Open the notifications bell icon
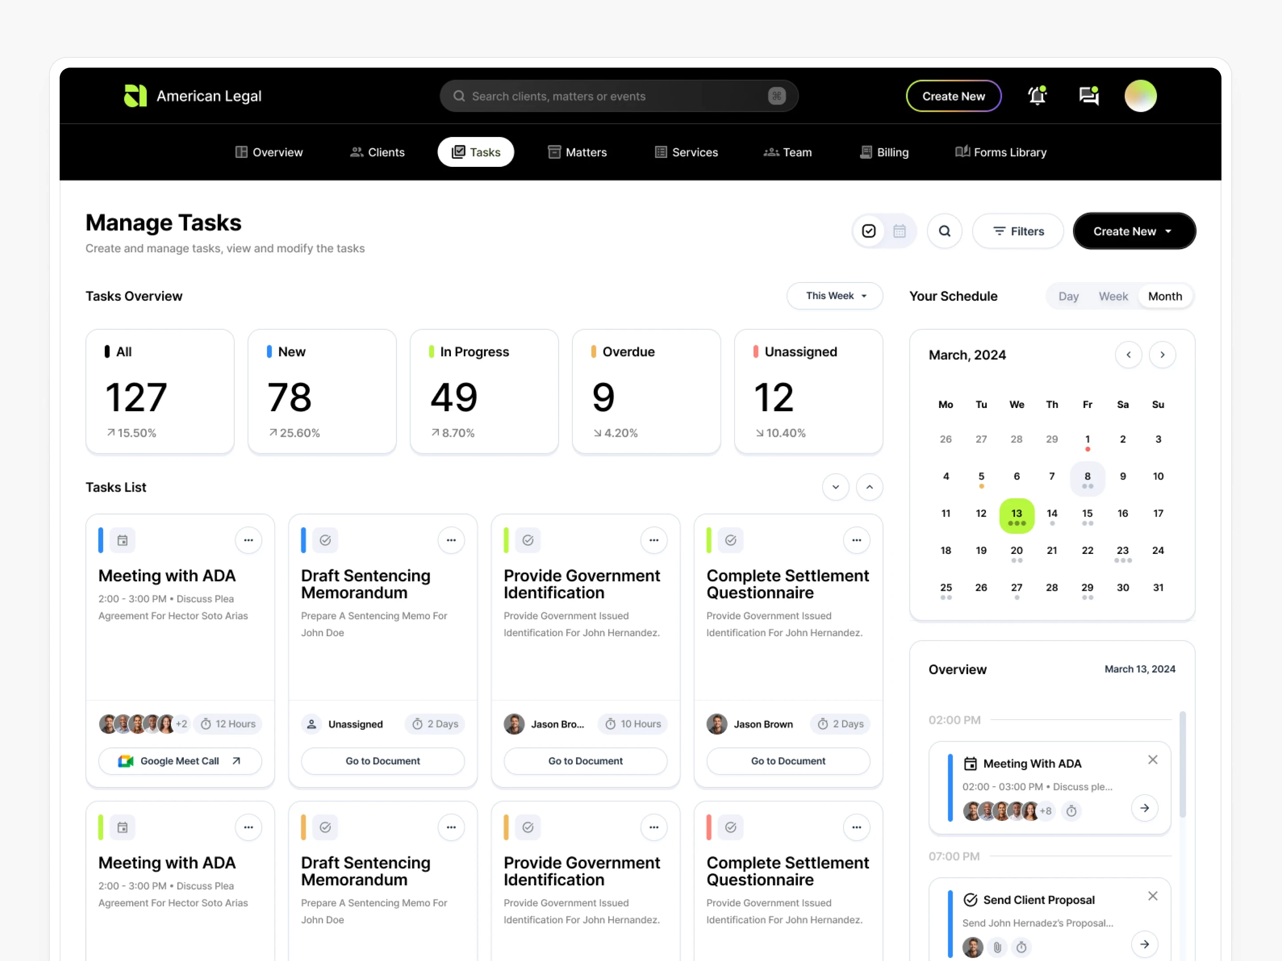This screenshot has height=961, width=1282. (x=1037, y=96)
